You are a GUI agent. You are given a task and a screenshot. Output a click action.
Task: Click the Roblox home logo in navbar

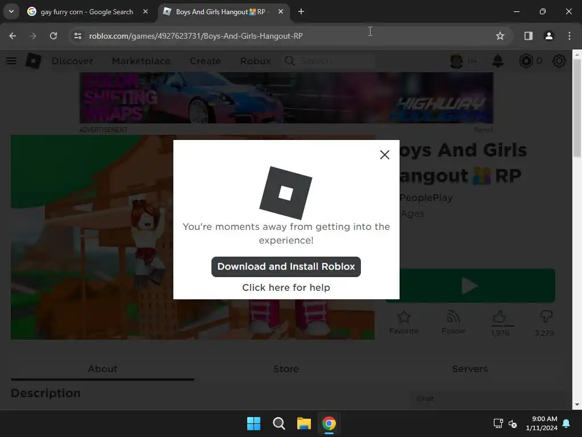coord(33,60)
